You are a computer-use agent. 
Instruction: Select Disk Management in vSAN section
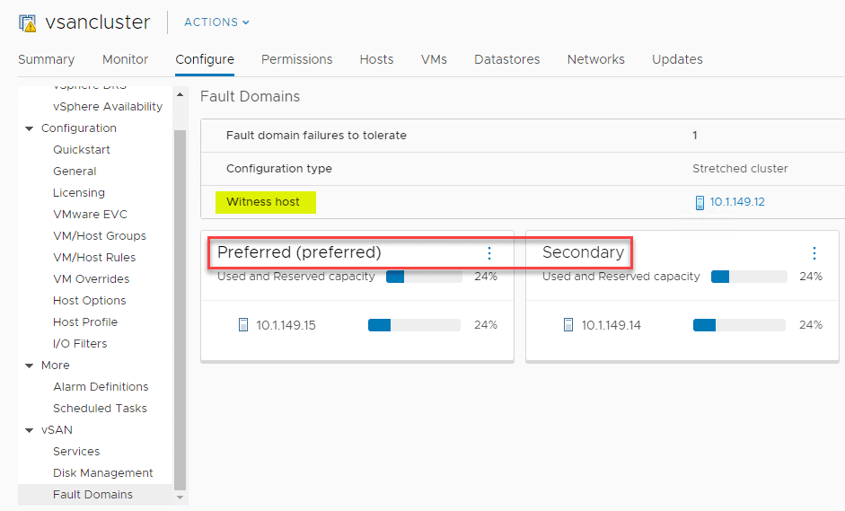coord(102,473)
